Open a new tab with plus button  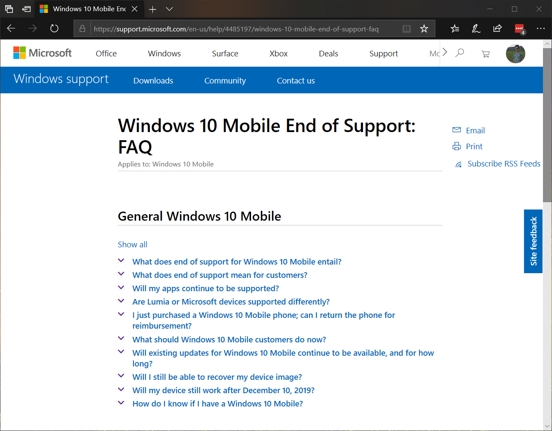pos(152,9)
